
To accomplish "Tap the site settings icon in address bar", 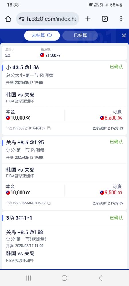I will pos(21,19).
